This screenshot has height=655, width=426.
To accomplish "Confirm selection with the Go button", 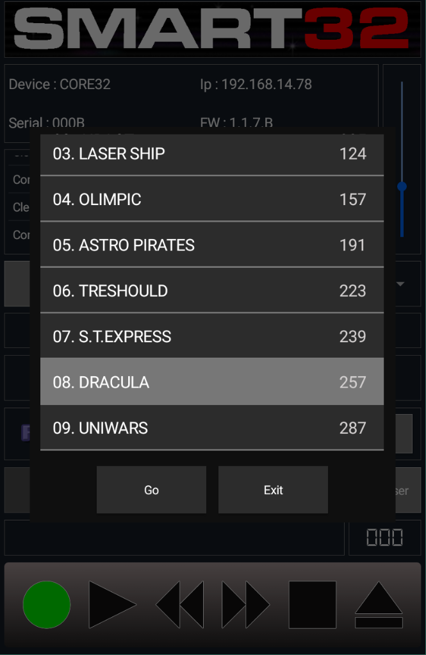I will coord(151,490).
